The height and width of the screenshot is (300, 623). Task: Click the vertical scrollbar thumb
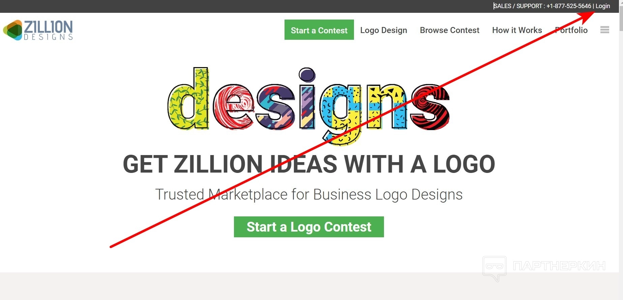pyautogui.click(x=621, y=19)
